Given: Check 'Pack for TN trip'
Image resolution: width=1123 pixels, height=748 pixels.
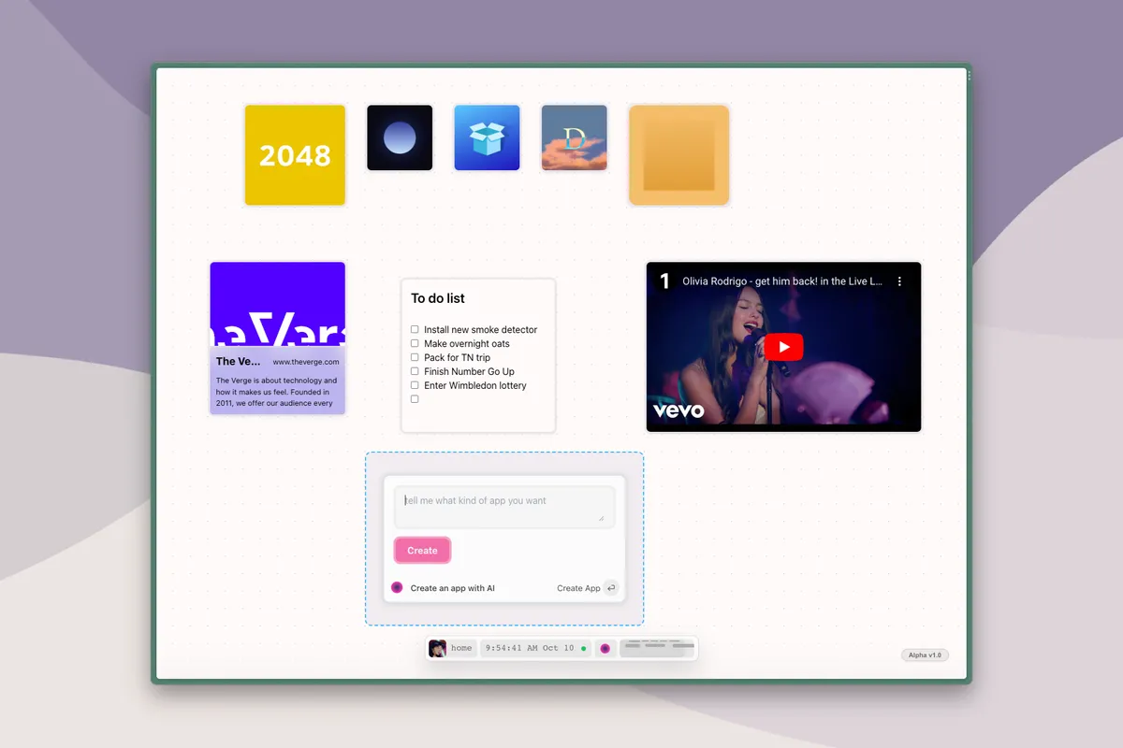Looking at the screenshot, I should pos(415,357).
